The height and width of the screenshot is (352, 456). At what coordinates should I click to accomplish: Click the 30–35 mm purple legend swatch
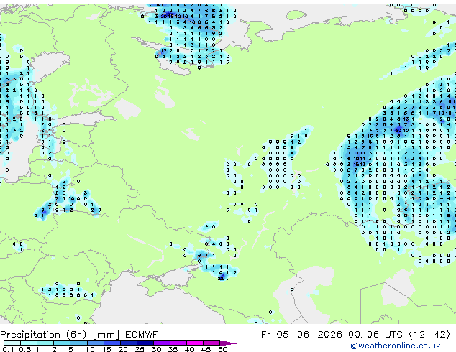pos(161,343)
